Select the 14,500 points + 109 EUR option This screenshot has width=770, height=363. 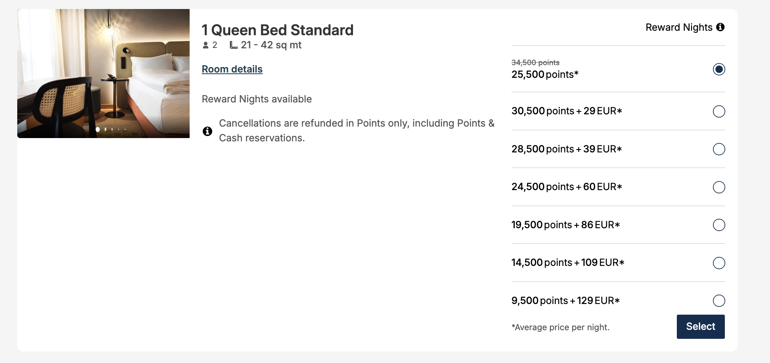pos(719,263)
